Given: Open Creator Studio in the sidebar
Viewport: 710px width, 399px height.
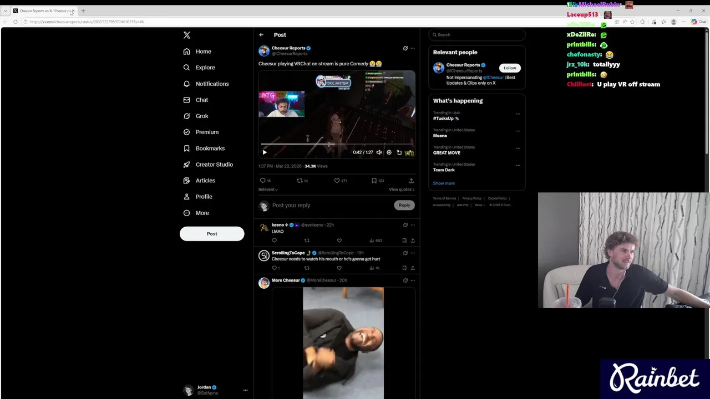Looking at the screenshot, I should coord(208,165).
